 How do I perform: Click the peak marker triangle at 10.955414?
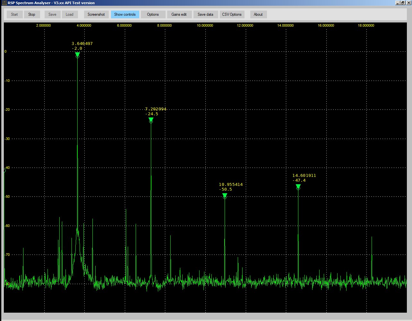click(225, 195)
